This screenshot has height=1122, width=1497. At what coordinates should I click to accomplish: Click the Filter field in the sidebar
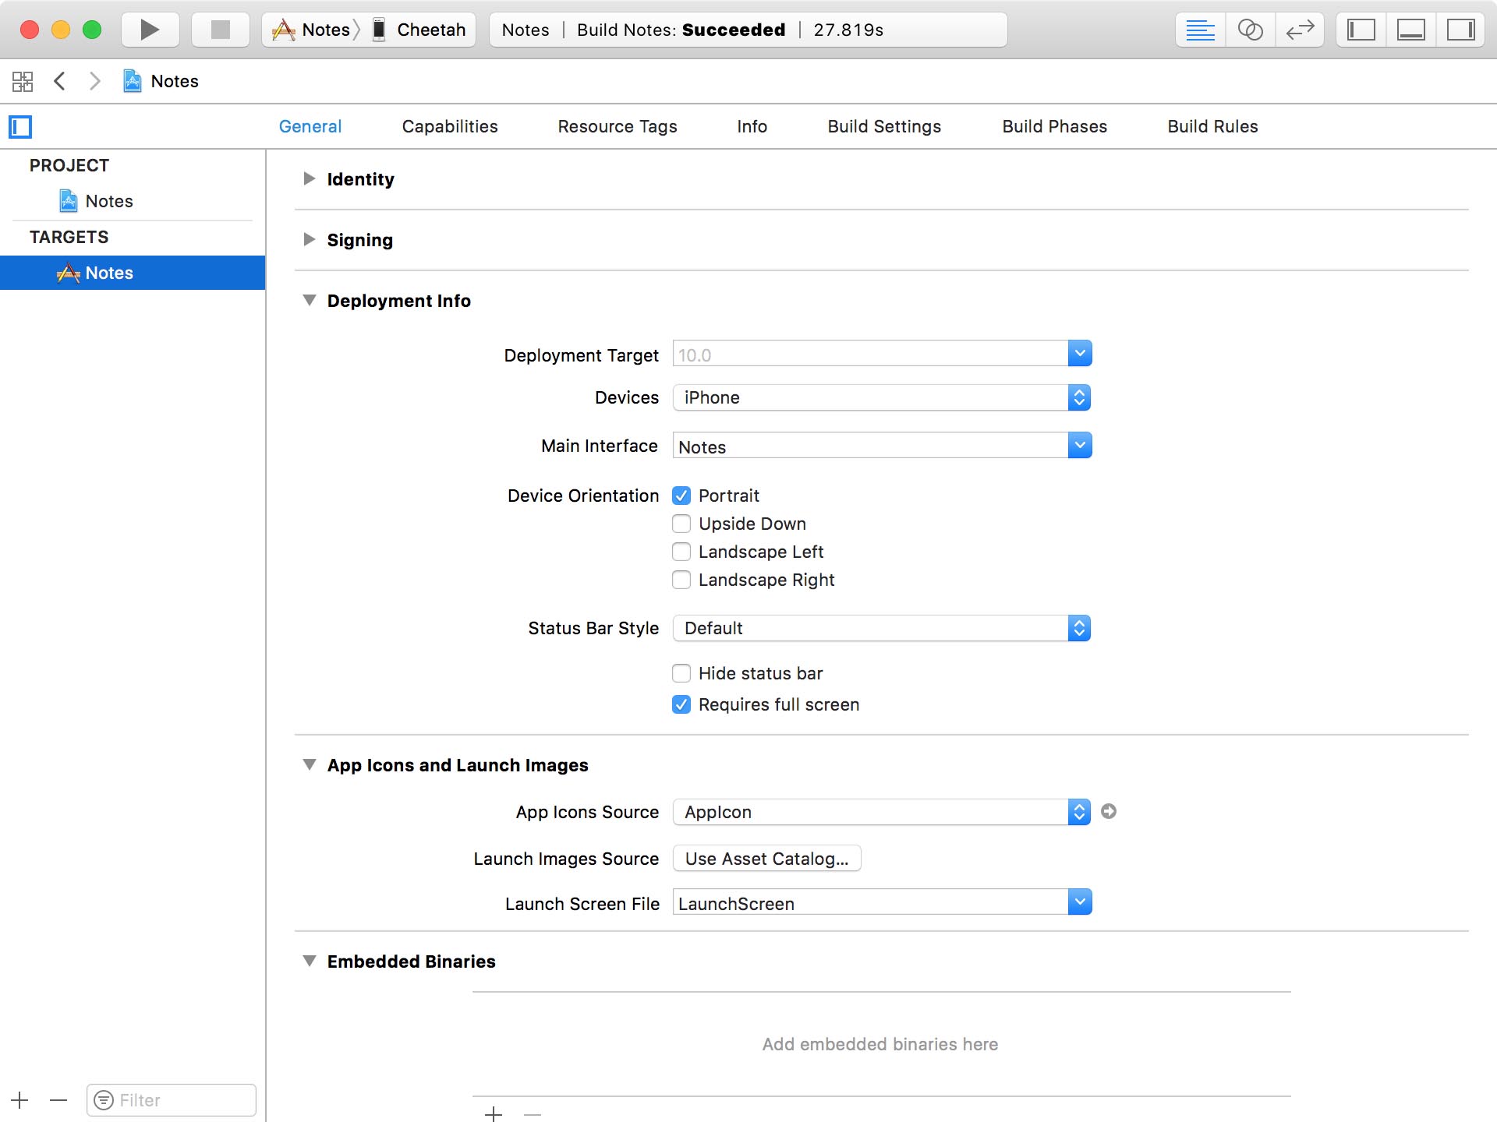click(x=171, y=1099)
